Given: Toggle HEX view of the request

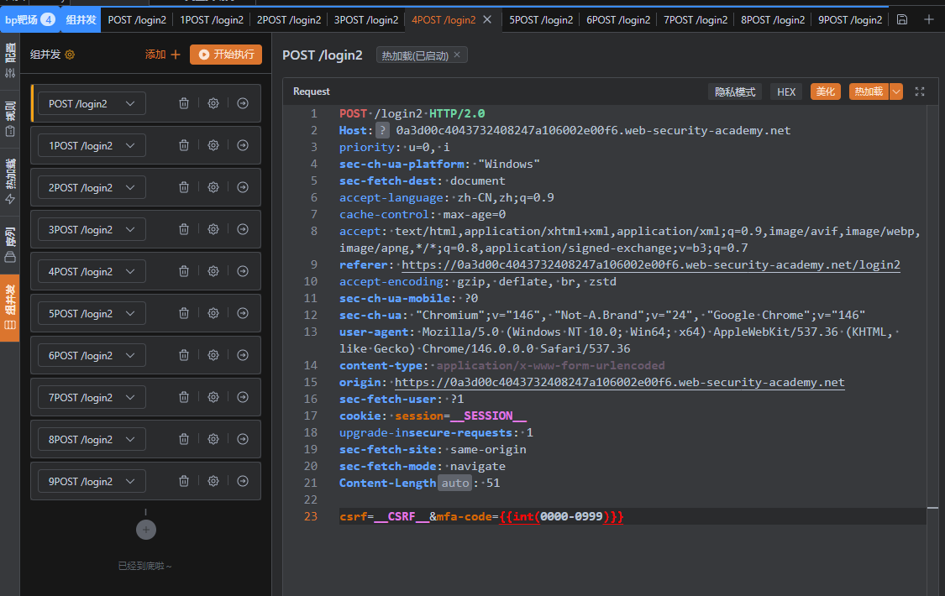Looking at the screenshot, I should pos(786,91).
